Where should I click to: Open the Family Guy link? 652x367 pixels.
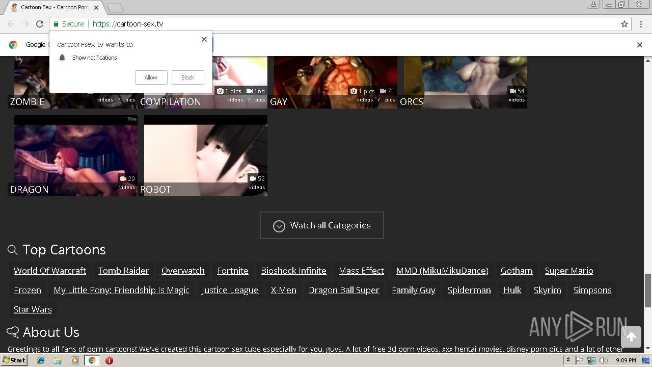coord(414,290)
